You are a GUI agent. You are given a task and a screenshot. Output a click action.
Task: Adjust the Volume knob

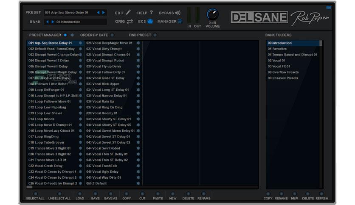coord(212,14)
